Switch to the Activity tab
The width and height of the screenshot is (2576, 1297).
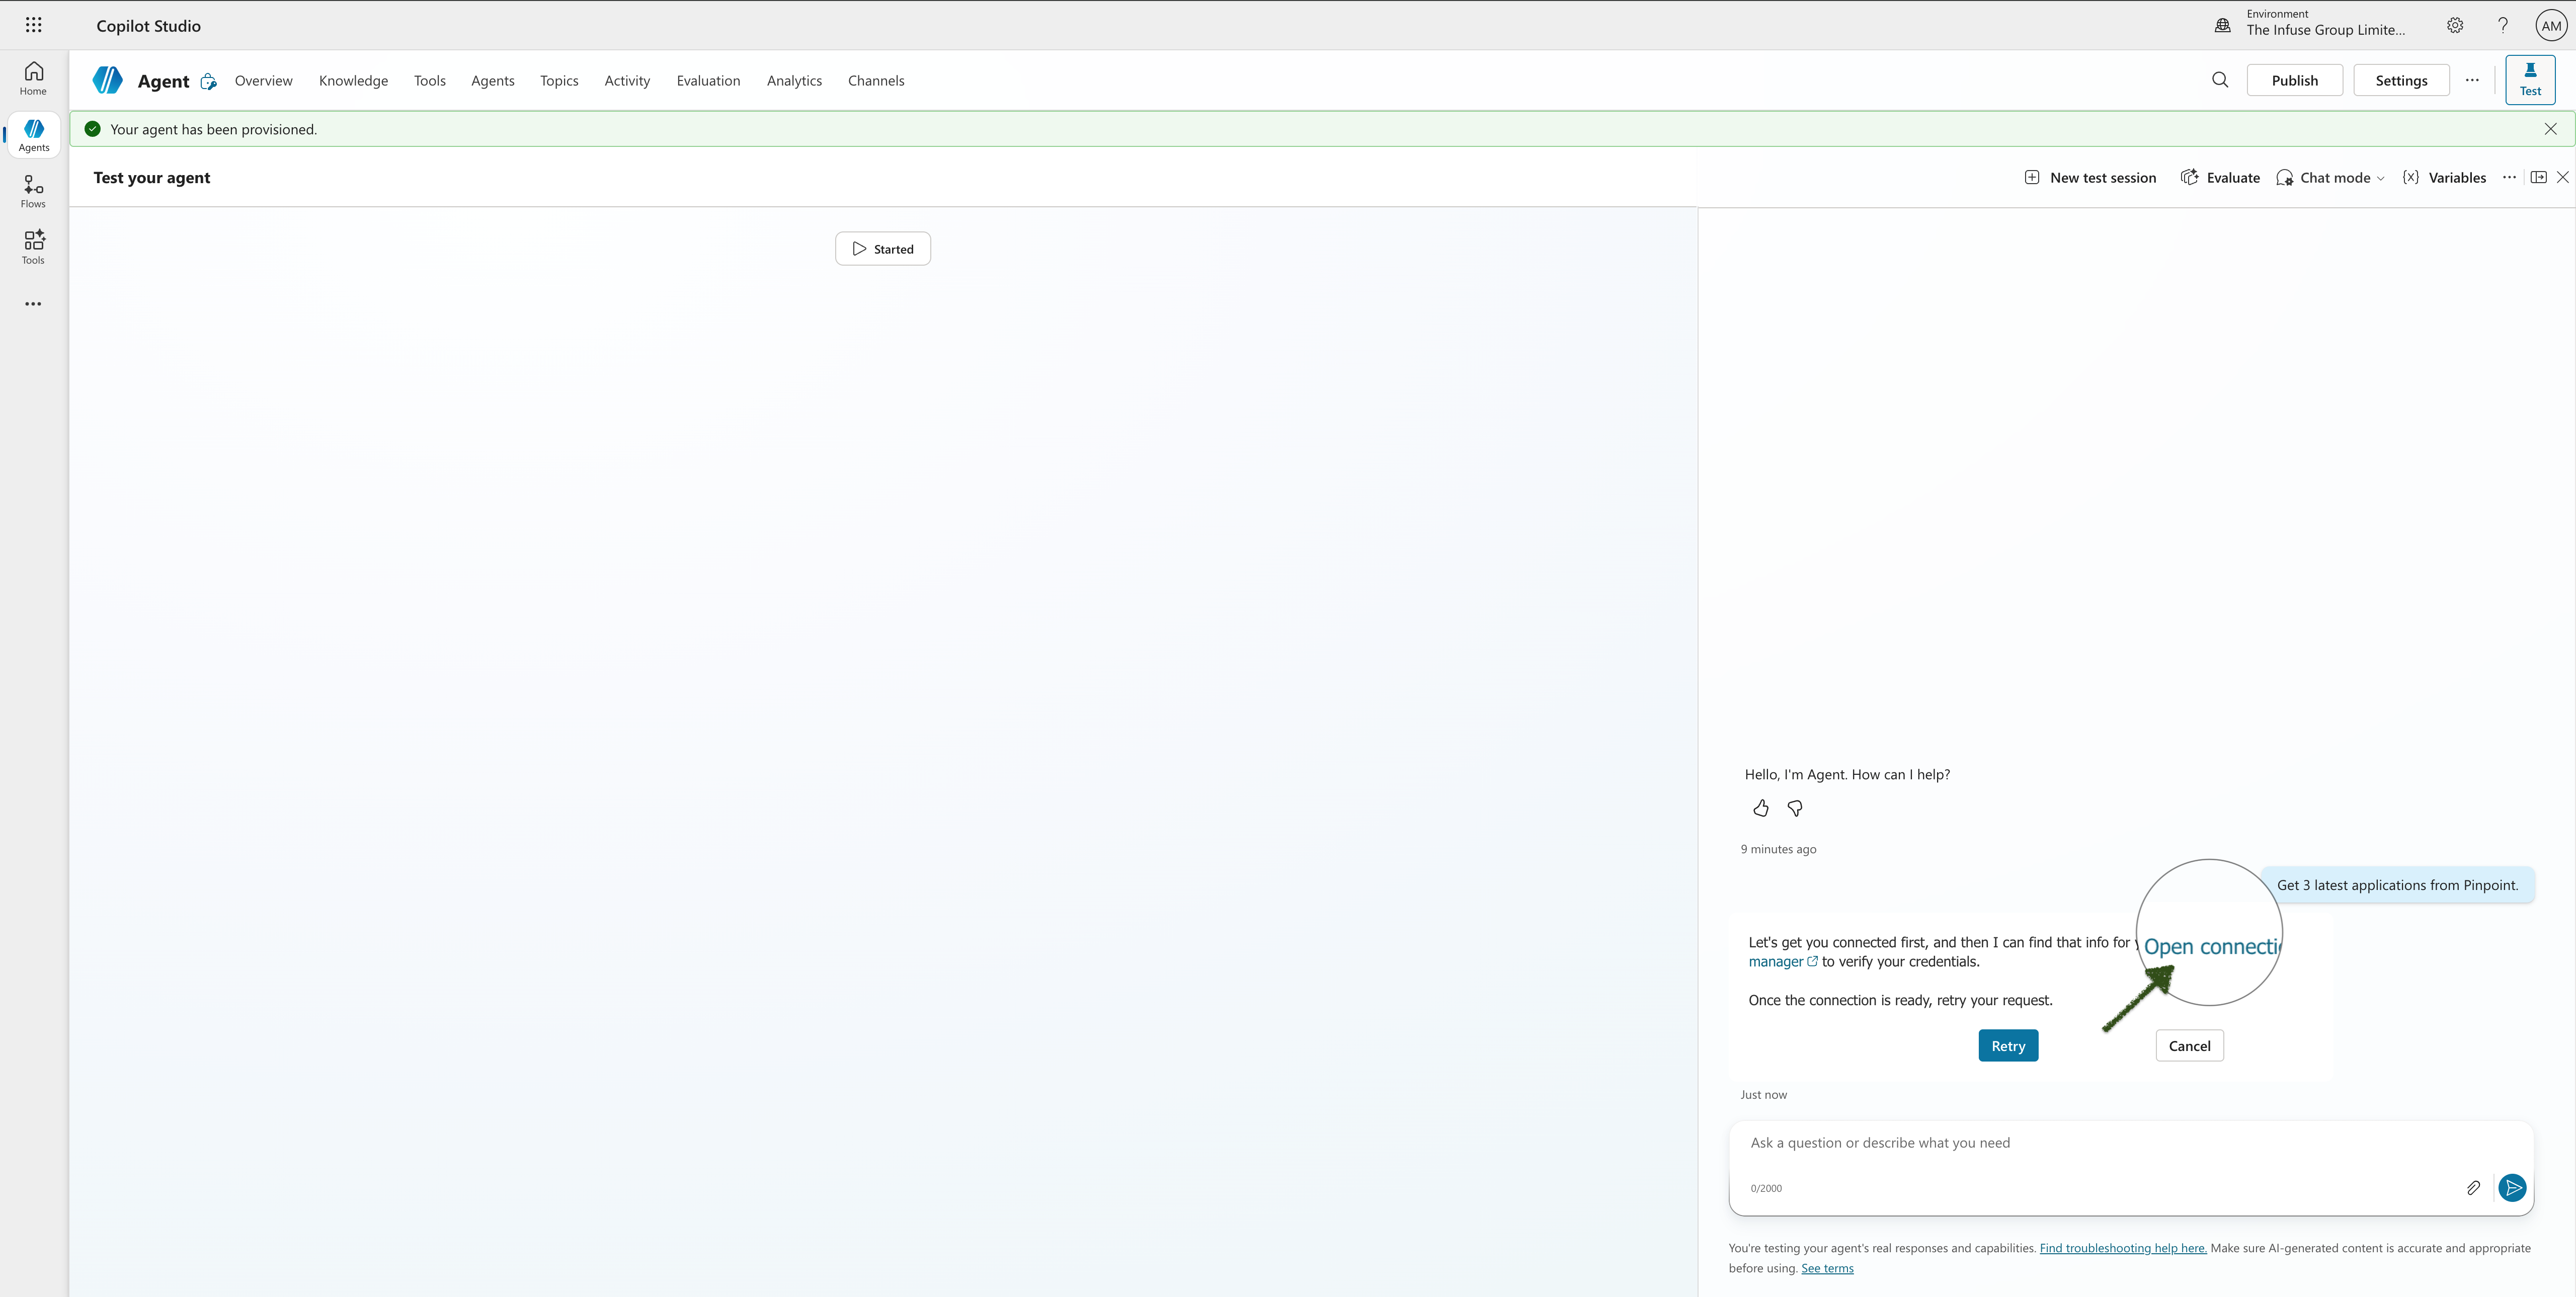[x=627, y=81]
